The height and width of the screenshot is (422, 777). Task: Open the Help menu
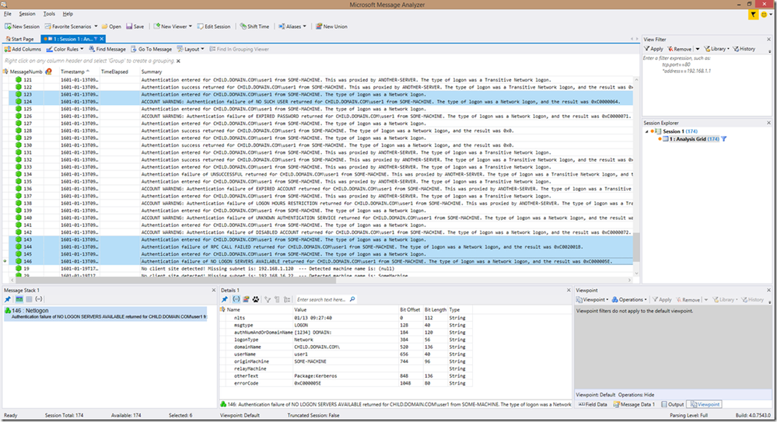[68, 14]
